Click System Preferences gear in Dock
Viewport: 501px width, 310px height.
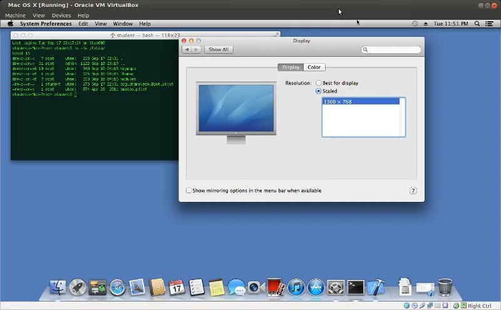[336, 287]
